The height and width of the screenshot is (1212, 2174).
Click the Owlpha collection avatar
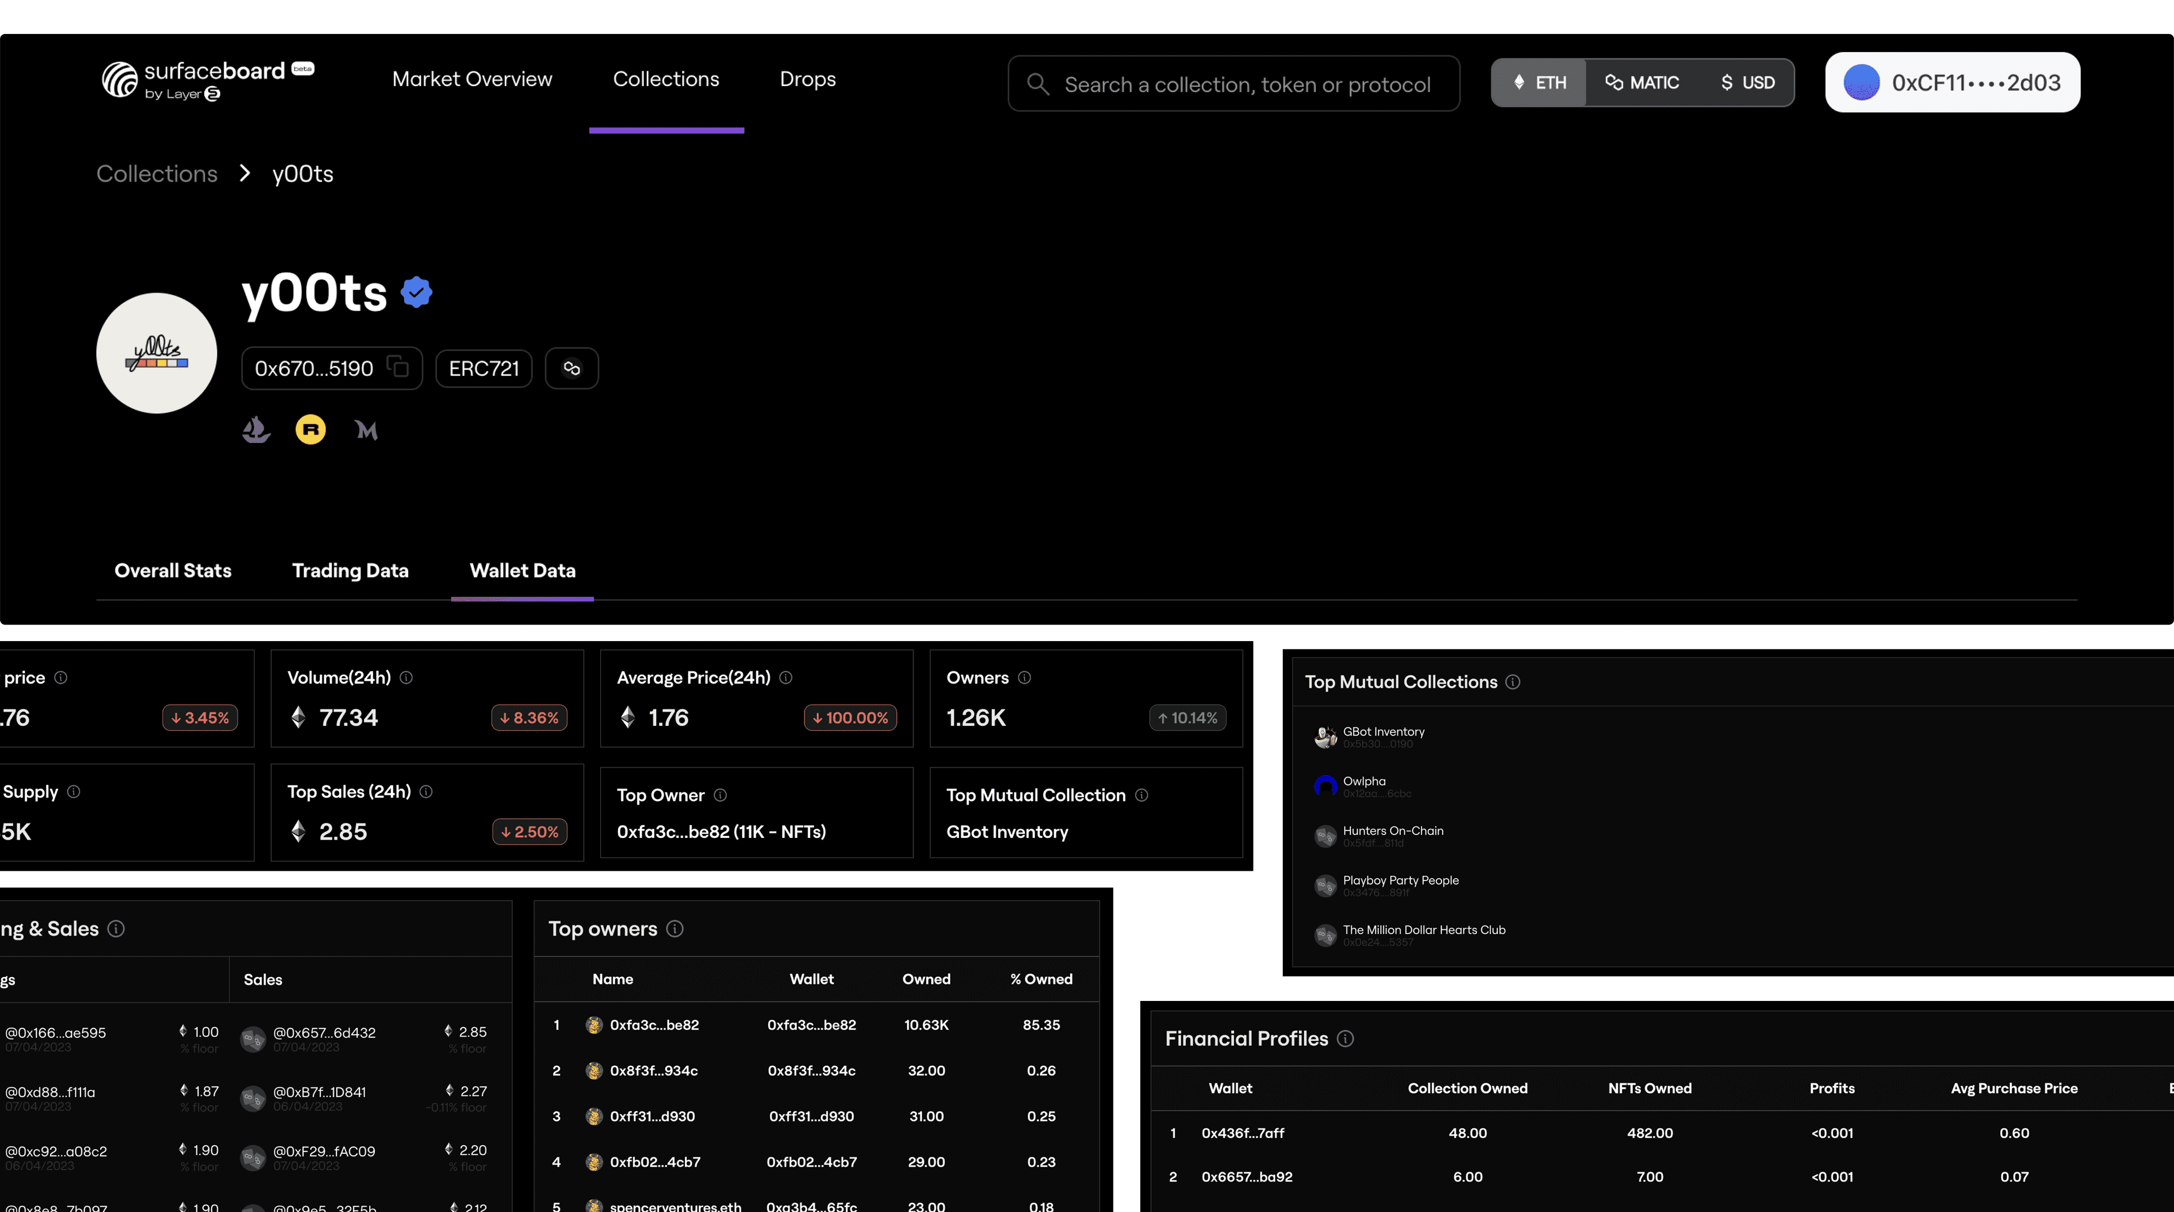point(1325,787)
